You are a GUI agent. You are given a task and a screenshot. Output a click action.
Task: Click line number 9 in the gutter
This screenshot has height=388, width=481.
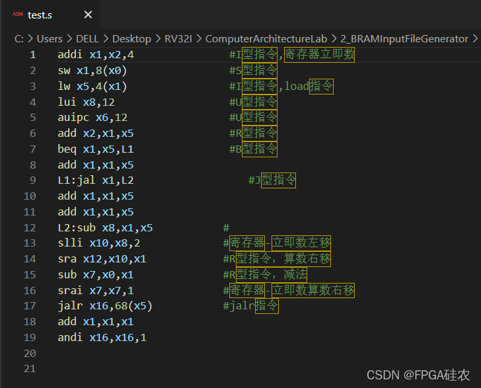pyautogui.click(x=33, y=180)
